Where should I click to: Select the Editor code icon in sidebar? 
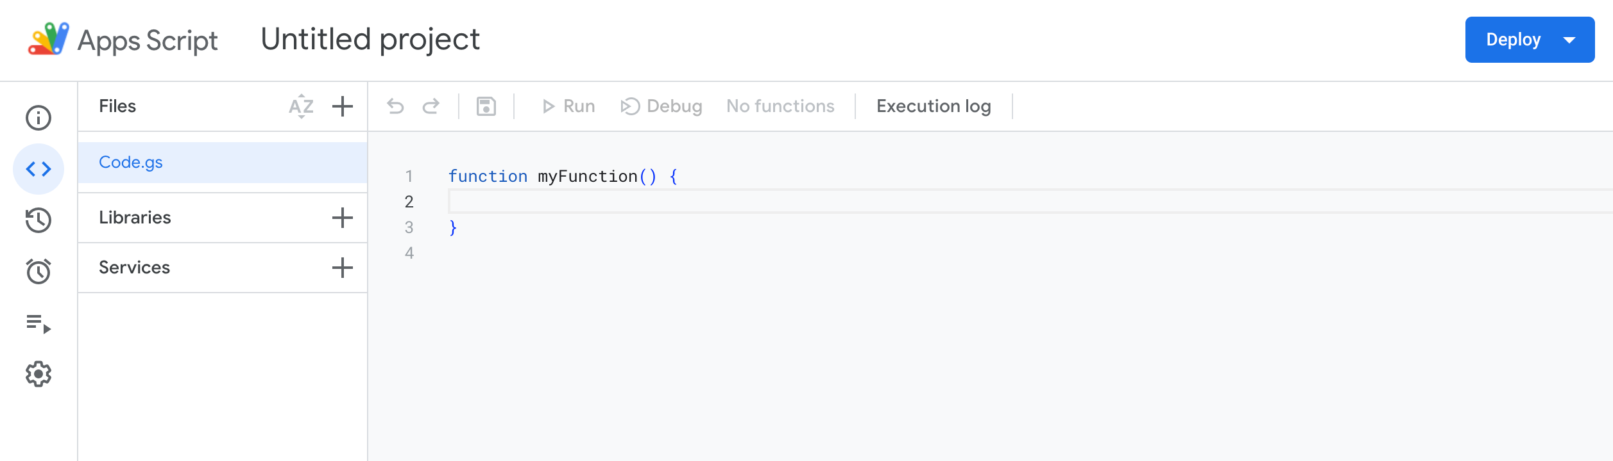point(38,169)
